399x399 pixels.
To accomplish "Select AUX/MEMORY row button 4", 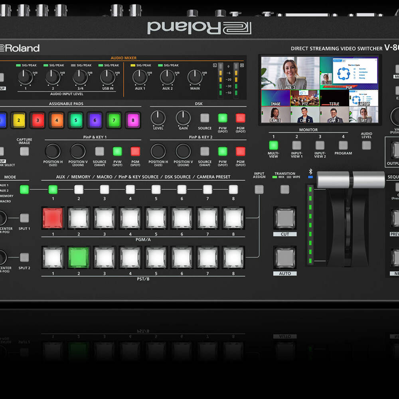I will [130, 190].
